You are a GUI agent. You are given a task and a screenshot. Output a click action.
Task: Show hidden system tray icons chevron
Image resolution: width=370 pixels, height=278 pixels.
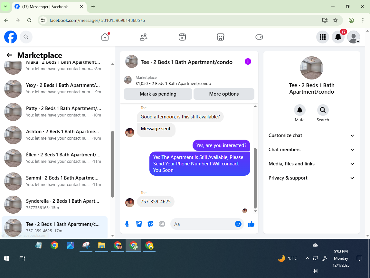click(x=307, y=258)
